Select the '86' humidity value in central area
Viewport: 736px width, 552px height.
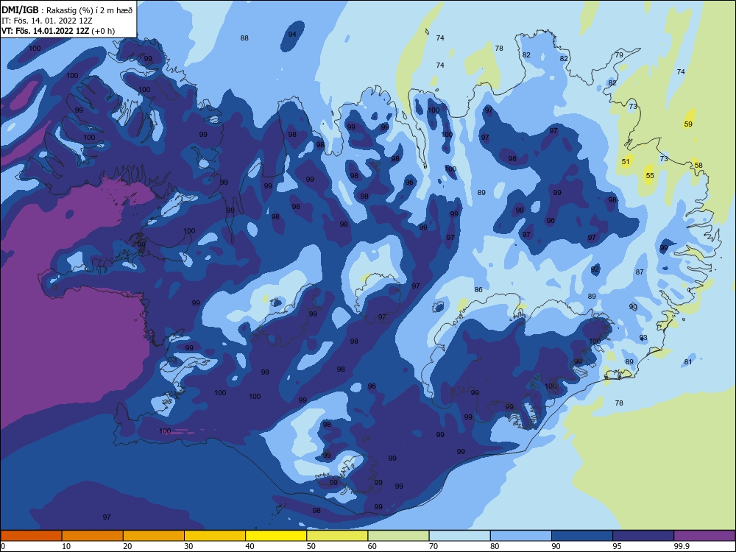coord(478,290)
